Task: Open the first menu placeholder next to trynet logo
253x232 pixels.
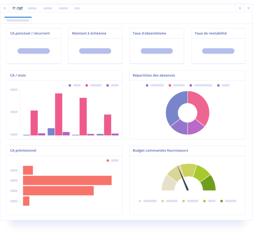Action: click(x=32, y=8)
